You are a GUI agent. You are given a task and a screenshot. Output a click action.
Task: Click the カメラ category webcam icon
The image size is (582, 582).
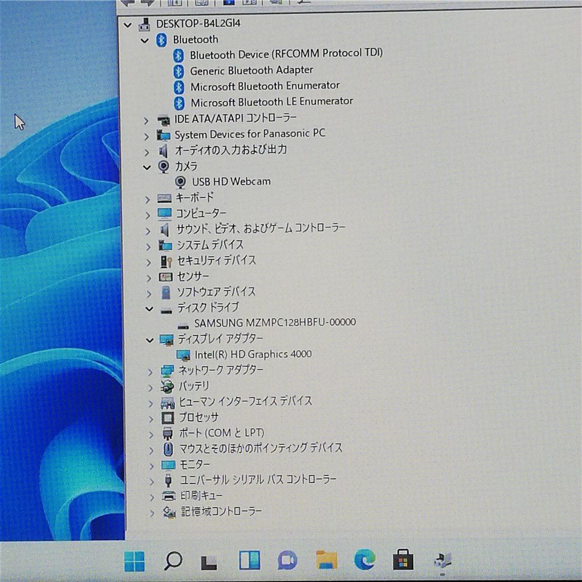(x=164, y=166)
